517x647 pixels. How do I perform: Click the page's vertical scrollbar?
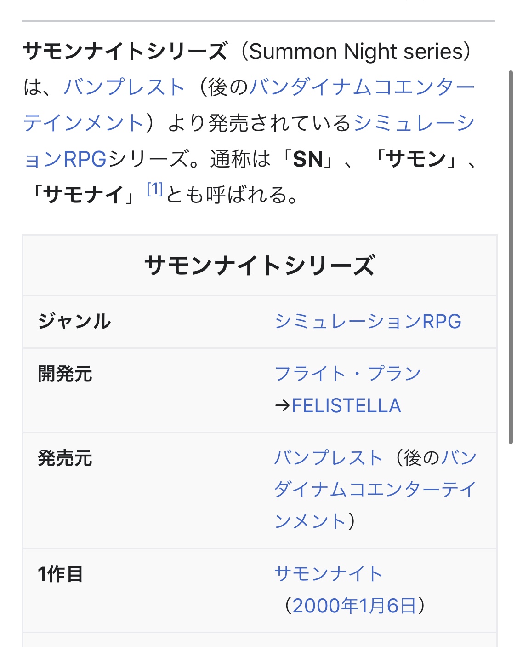511,258
